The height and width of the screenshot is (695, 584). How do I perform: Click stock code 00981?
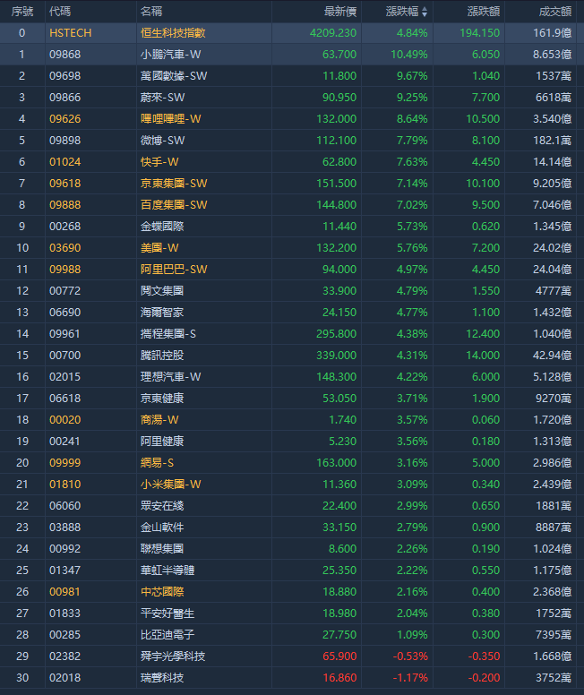[x=65, y=592]
